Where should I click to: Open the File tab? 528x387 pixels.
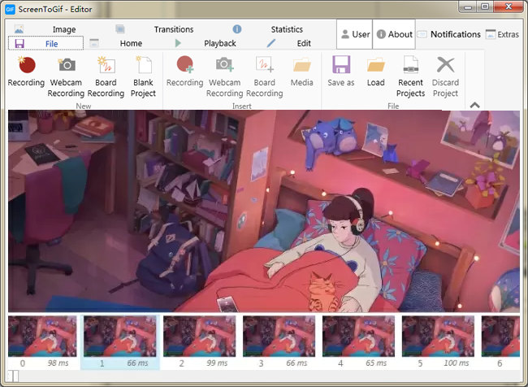[x=45, y=43]
